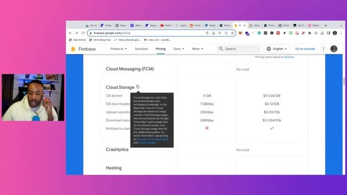Click the Cloud Messaging (FCM) heading
The width and height of the screenshot is (347, 195).
point(130,69)
